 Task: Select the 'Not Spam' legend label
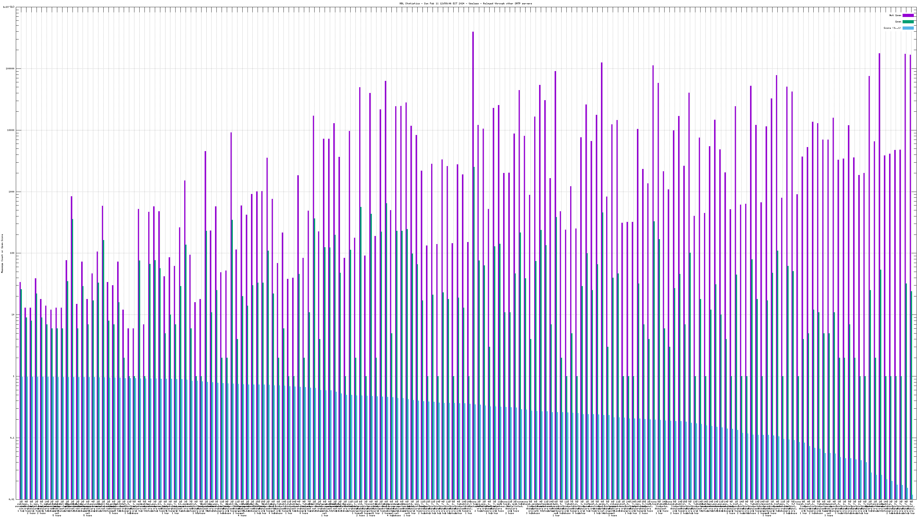895,15
